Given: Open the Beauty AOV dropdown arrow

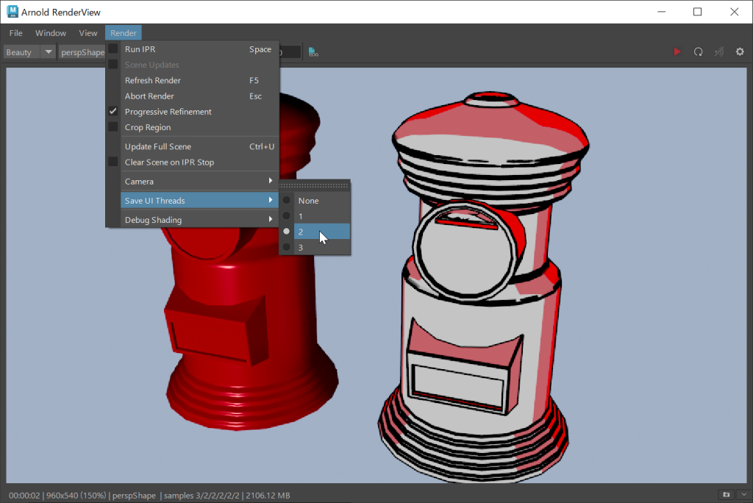Looking at the screenshot, I should coord(48,52).
